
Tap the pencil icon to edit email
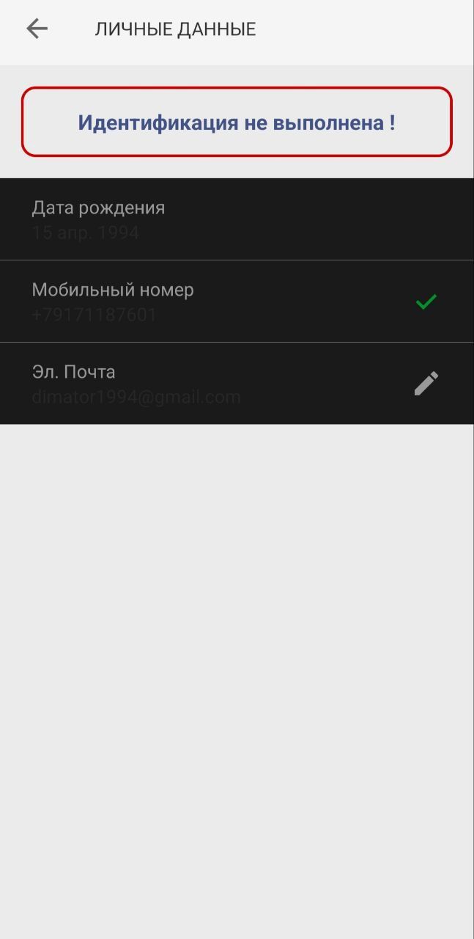426,383
